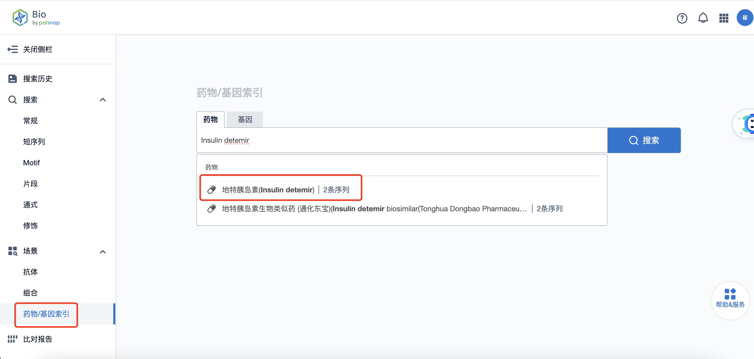The image size is (754, 359).
Task: Open the apps grid menu
Action: tap(724, 18)
